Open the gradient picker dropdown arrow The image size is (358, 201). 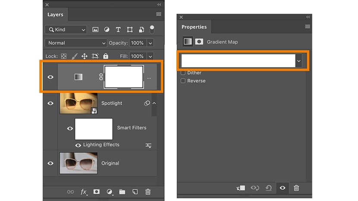[298, 62]
